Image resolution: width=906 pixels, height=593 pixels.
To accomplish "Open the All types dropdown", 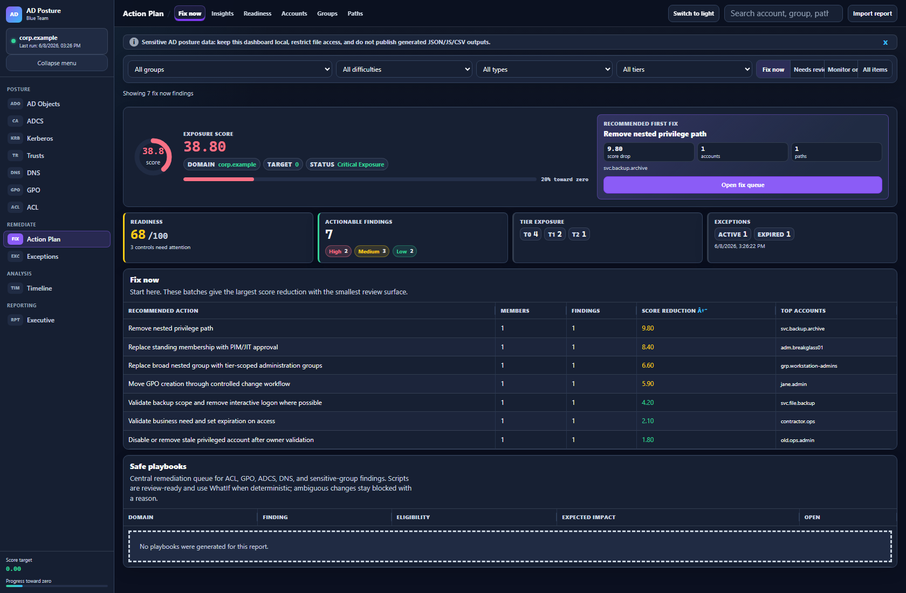I will (x=544, y=70).
